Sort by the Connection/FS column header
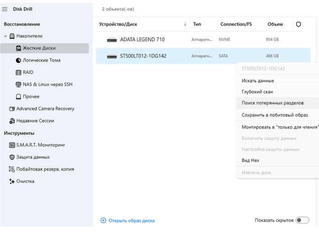The height and width of the screenshot is (239, 319). [x=236, y=24]
